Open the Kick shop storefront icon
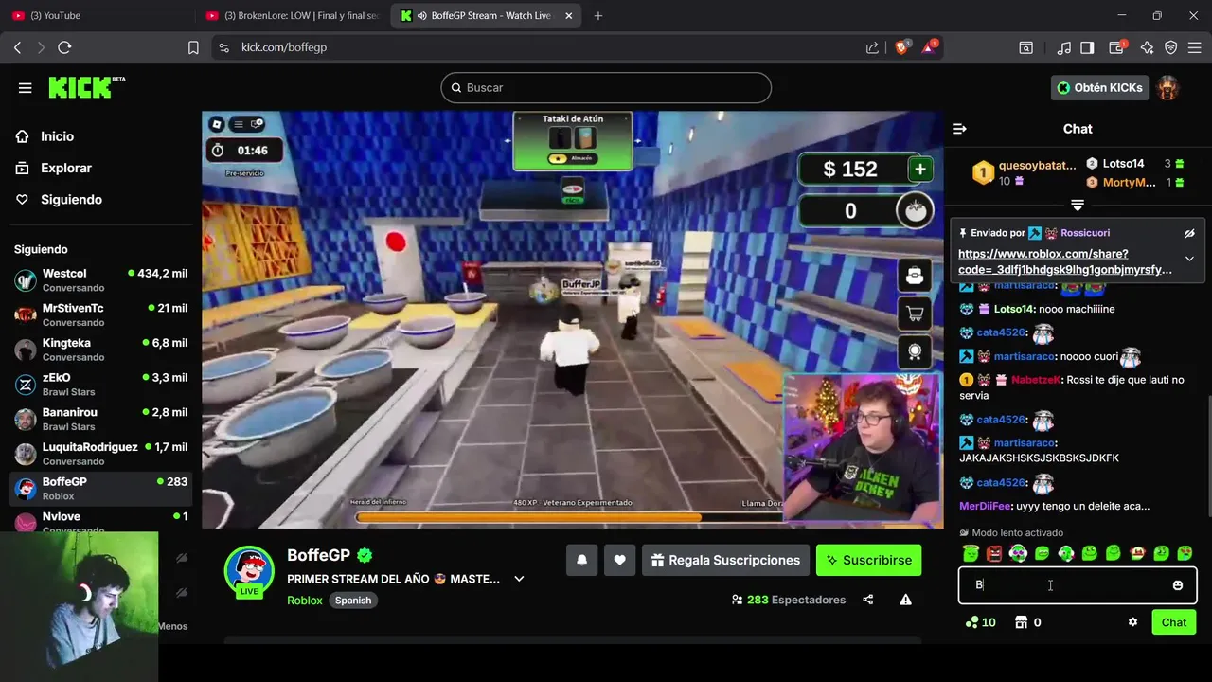Screen dimensions: 1212x682 coord(1021,622)
